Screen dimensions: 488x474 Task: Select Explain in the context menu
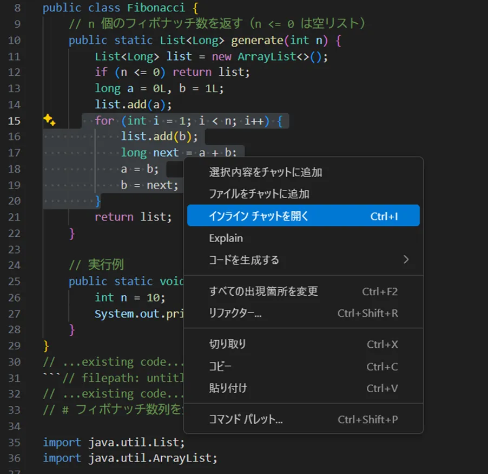coord(226,238)
